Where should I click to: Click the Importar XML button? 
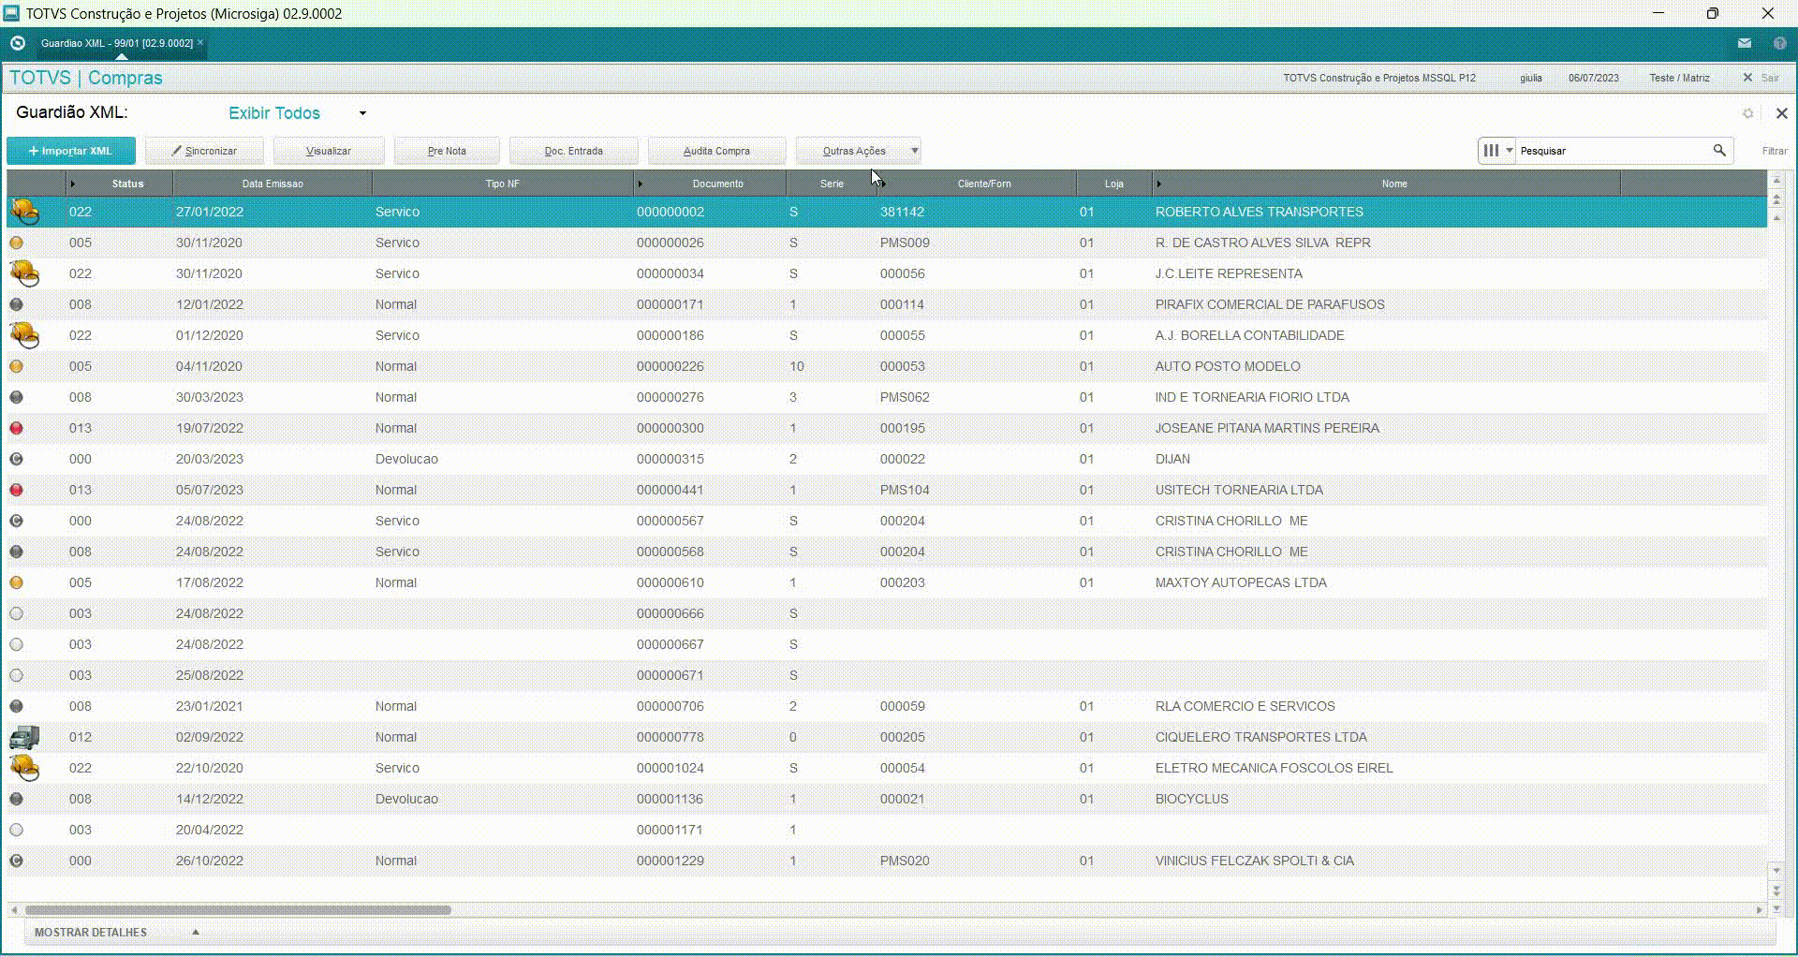[x=70, y=151]
